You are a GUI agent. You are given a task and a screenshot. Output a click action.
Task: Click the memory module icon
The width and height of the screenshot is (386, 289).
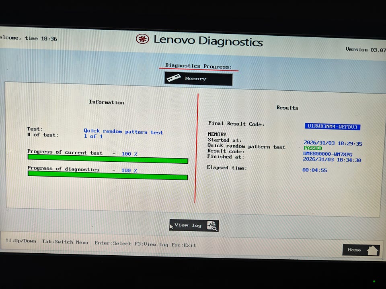[x=174, y=78]
